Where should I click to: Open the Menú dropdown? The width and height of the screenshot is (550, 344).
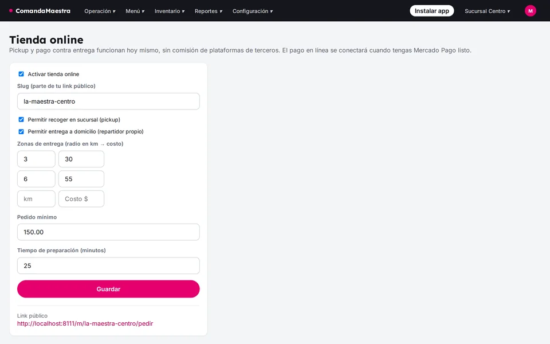pyautogui.click(x=135, y=11)
